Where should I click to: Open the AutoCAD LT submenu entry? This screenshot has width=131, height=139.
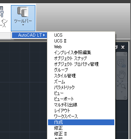29,35
